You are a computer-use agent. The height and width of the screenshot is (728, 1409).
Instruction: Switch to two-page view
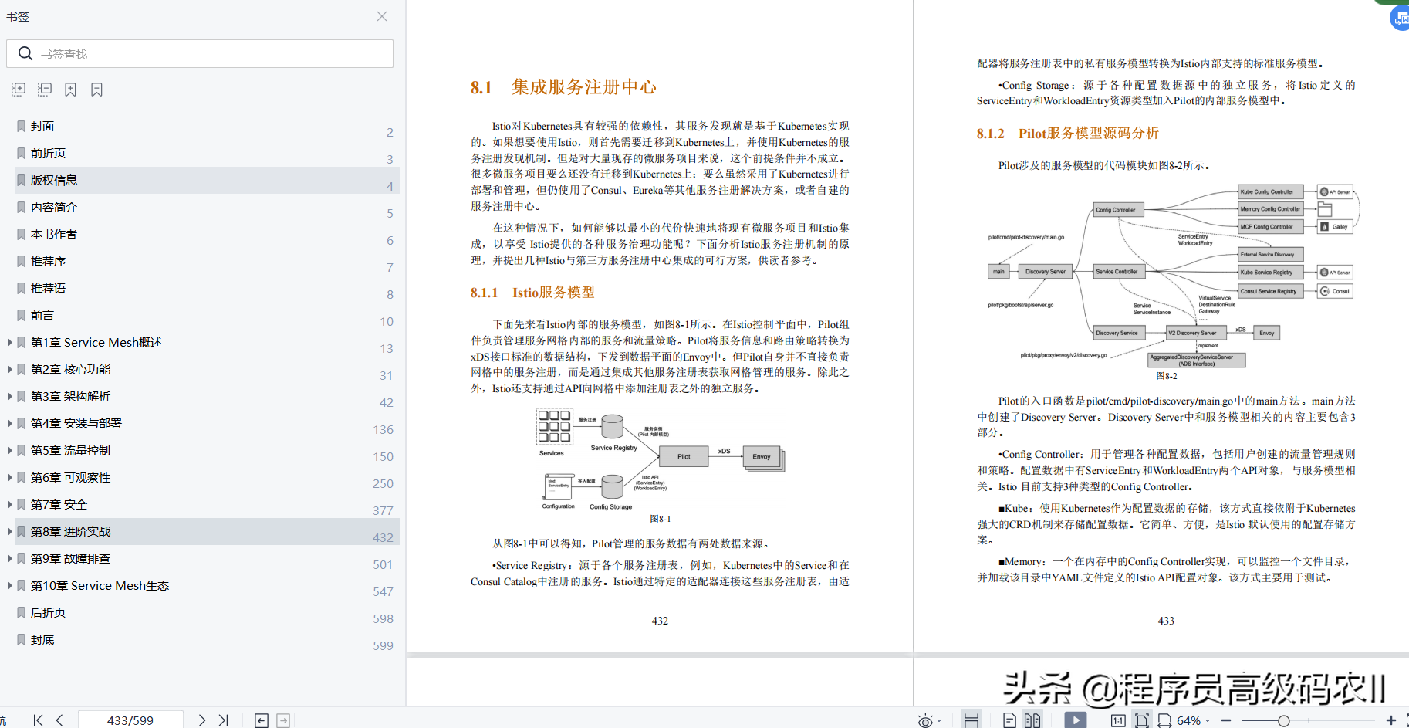pos(1032,720)
